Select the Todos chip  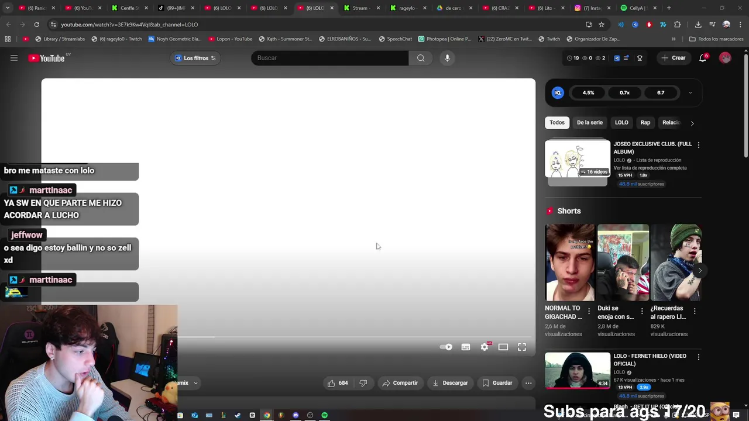pos(557,123)
